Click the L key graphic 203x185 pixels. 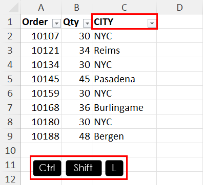click(x=114, y=168)
